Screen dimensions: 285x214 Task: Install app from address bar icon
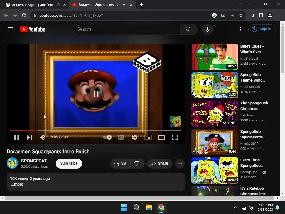pyautogui.click(x=223, y=16)
